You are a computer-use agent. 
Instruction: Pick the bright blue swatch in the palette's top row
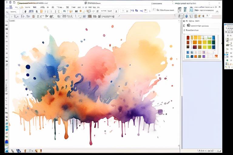pos(214,38)
